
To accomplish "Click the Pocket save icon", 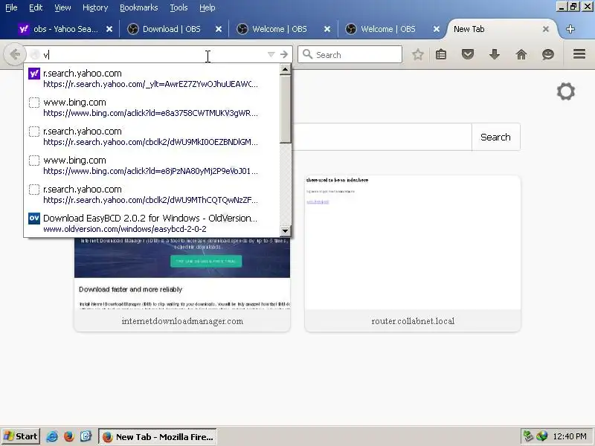I will click(x=468, y=54).
